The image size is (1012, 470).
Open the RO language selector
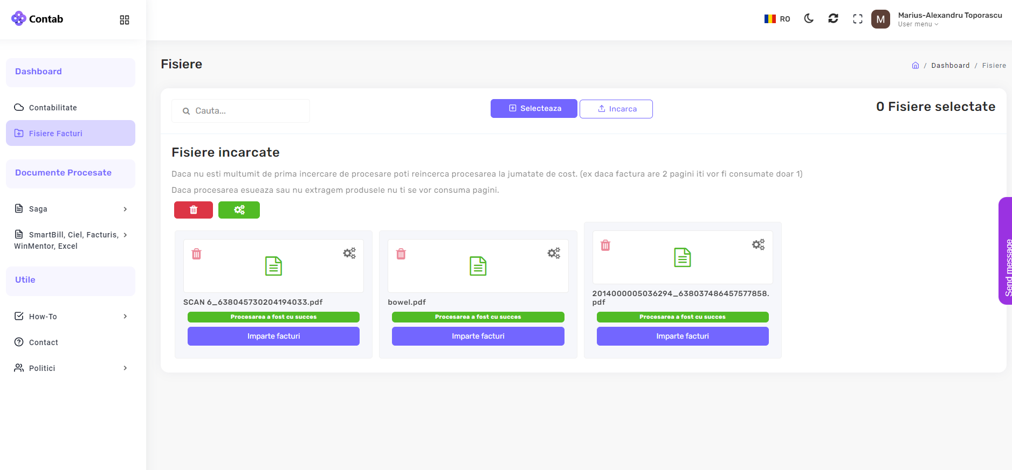coord(777,19)
